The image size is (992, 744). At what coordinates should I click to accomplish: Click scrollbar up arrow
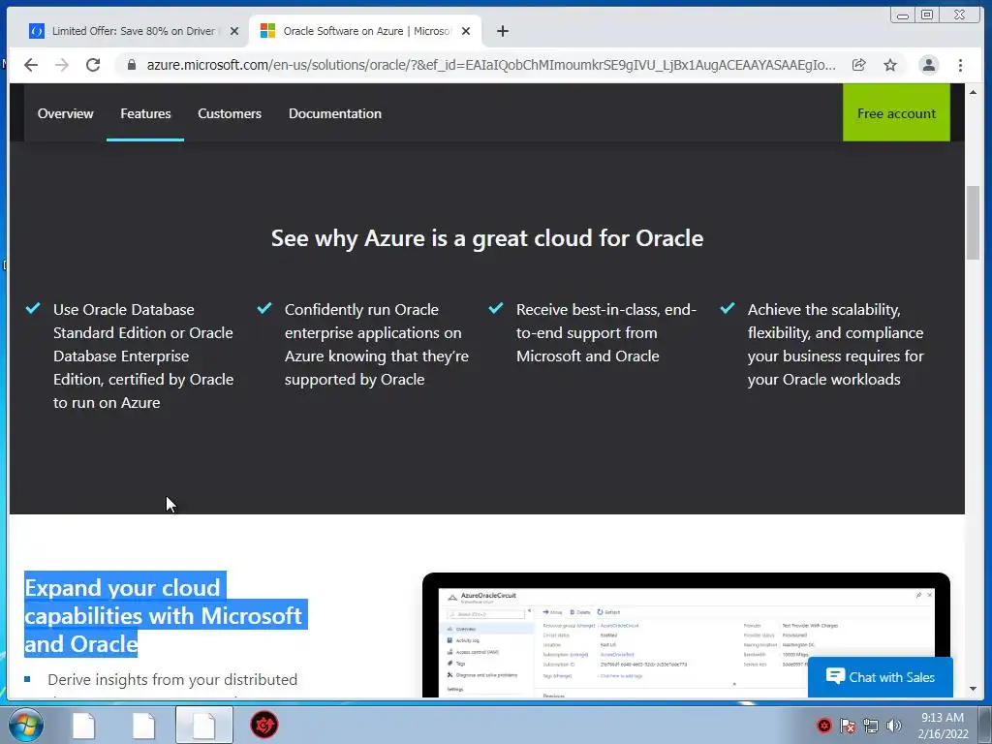[x=973, y=92]
